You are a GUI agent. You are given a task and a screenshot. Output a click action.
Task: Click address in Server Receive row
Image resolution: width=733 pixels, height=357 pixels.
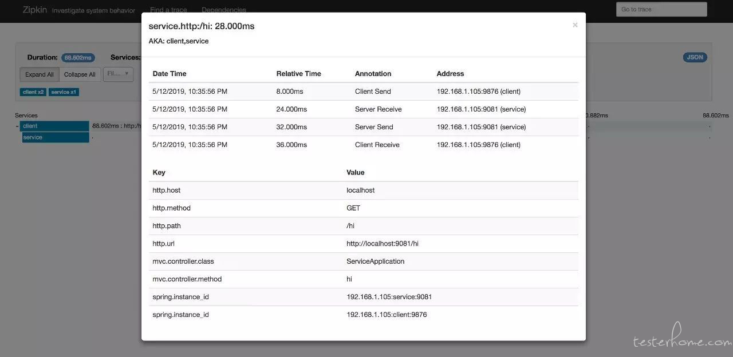(x=481, y=109)
